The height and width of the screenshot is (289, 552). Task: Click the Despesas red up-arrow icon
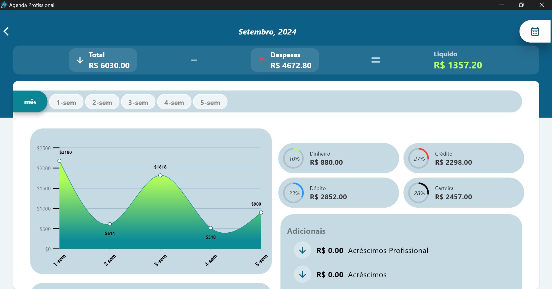(x=261, y=60)
